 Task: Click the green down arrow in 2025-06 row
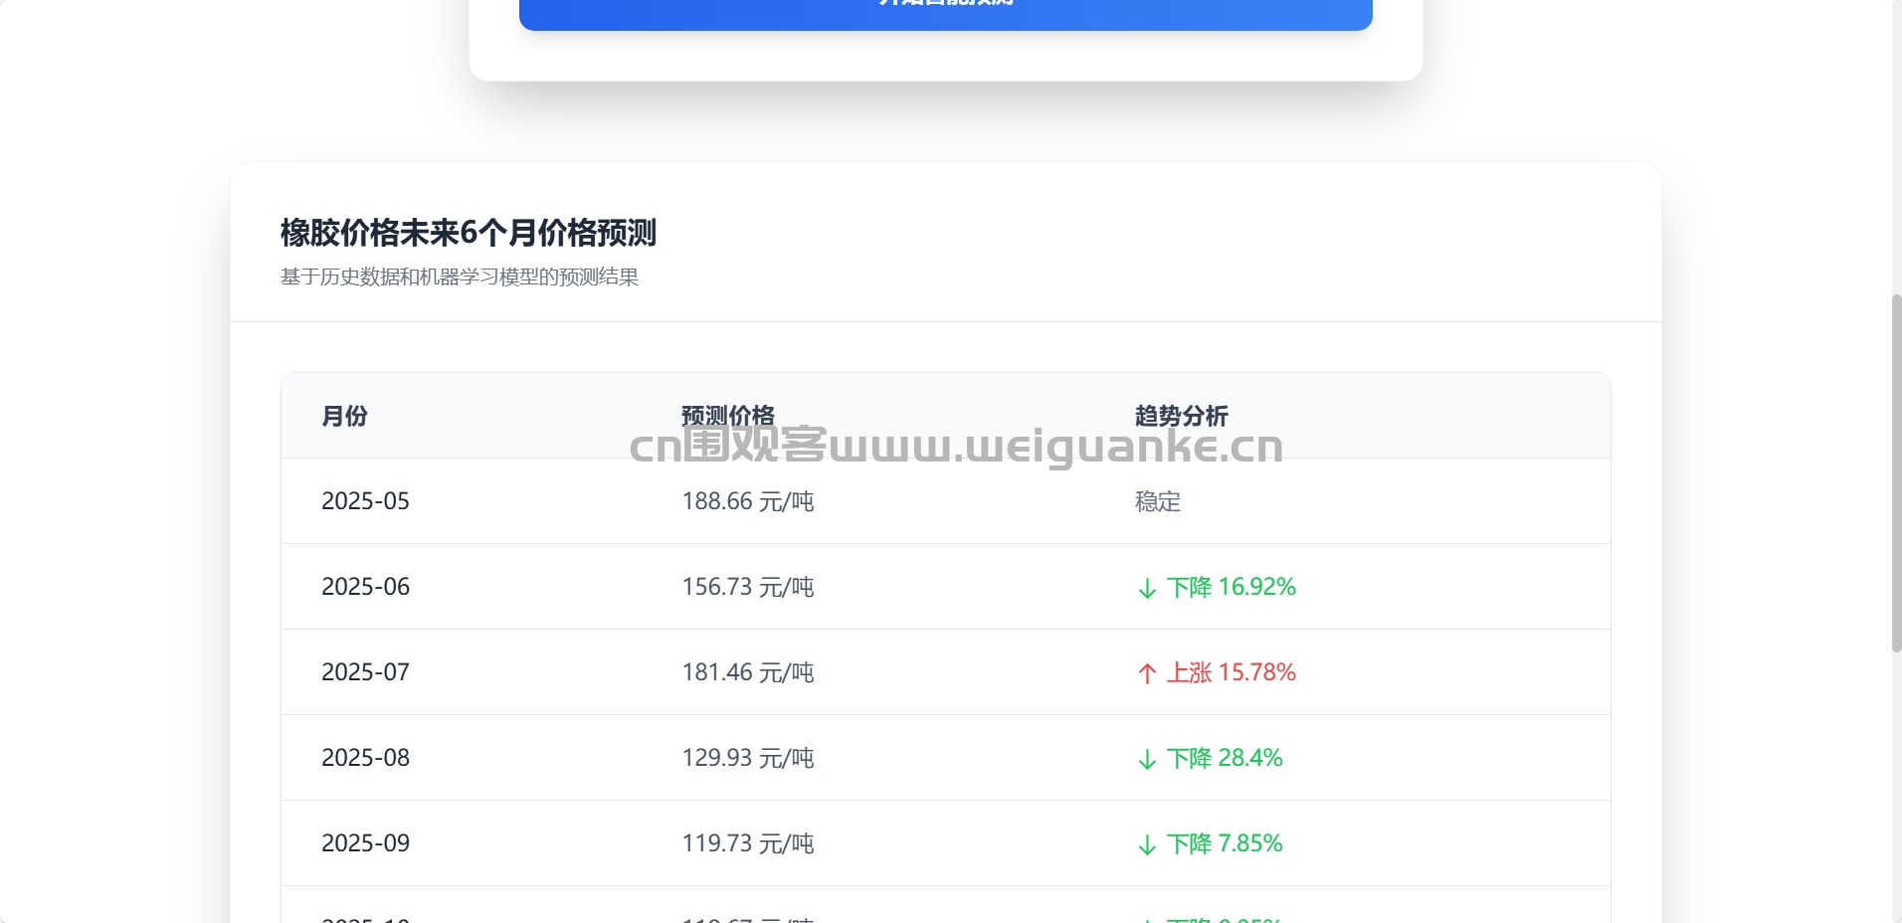click(x=1146, y=588)
